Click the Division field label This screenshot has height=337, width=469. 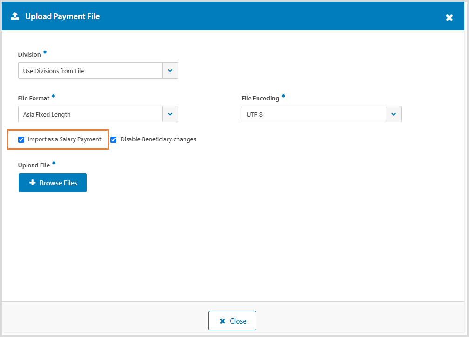pyautogui.click(x=29, y=55)
